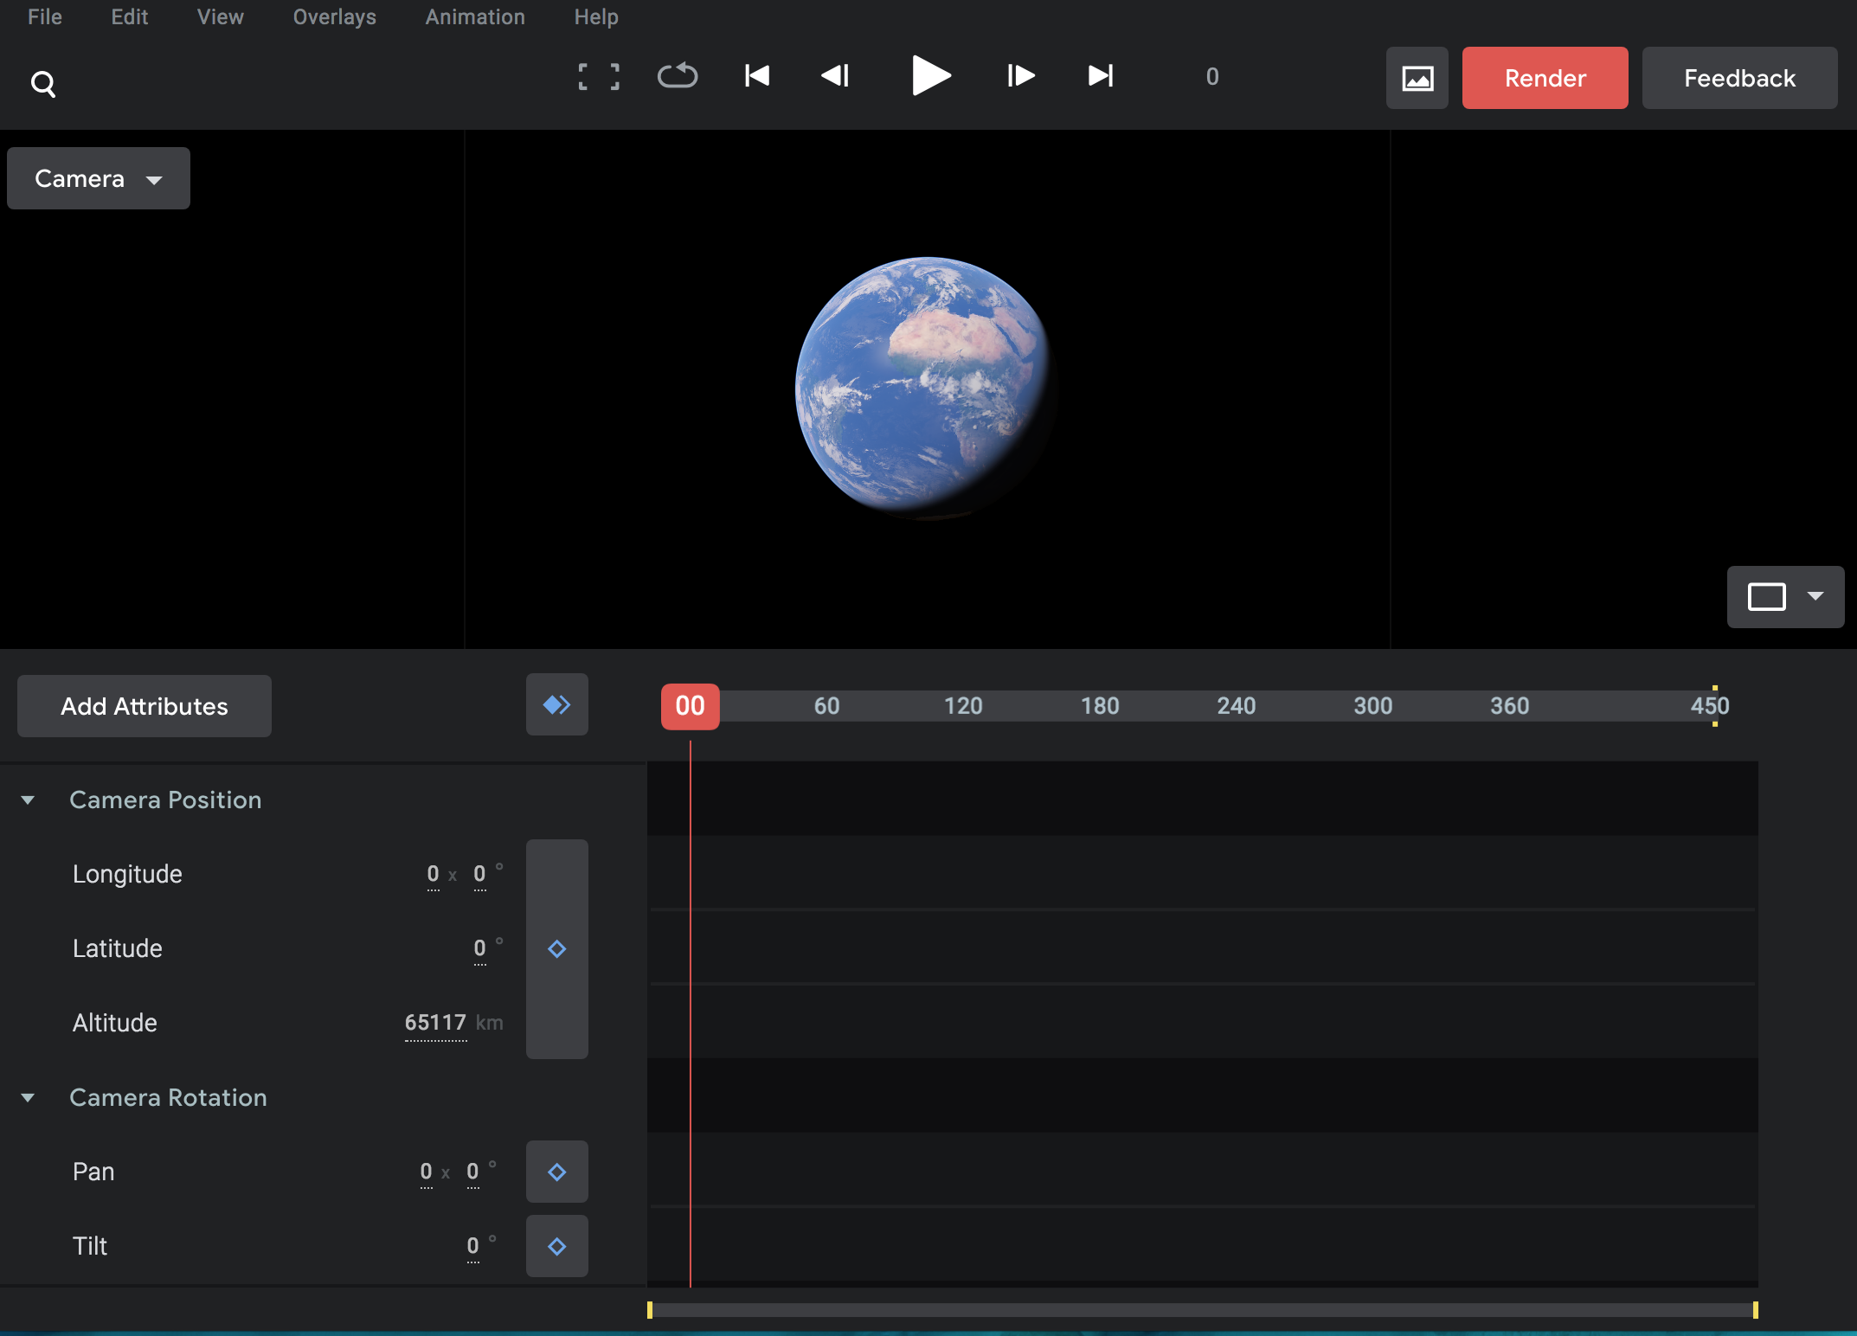The width and height of the screenshot is (1857, 1336).
Task: Click the snapshot image icon beside Render
Action: pyautogui.click(x=1417, y=78)
